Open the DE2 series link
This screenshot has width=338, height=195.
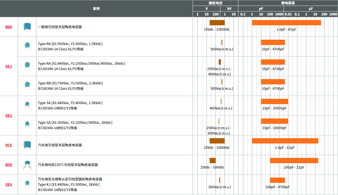[9, 116]
